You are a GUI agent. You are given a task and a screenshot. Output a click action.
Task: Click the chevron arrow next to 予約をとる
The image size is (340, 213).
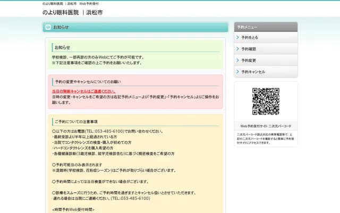coord(237,38)
